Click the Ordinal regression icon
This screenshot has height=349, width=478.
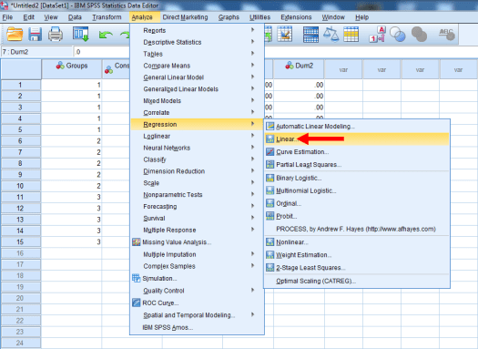point(270,203)
